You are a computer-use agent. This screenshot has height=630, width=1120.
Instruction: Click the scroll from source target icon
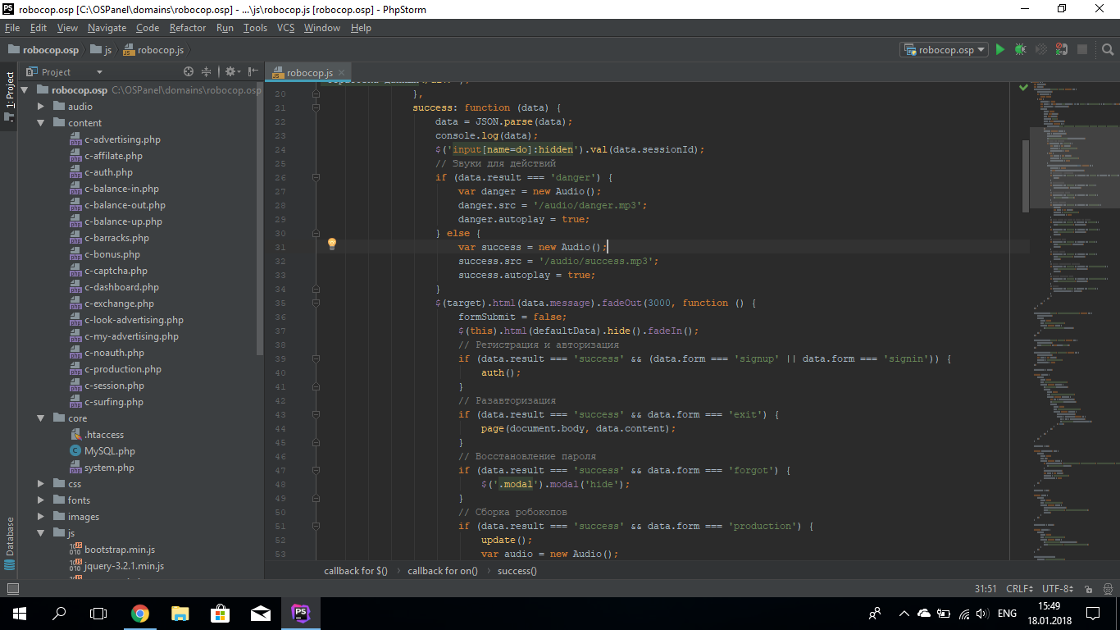click(x=189, y=72)
